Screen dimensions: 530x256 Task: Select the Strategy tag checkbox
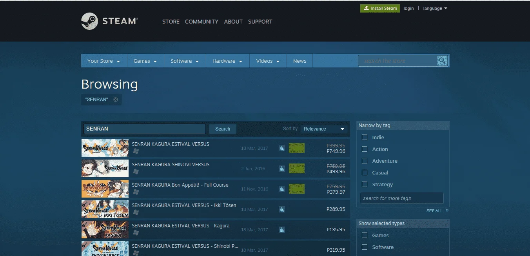click(x=365, y=184)
